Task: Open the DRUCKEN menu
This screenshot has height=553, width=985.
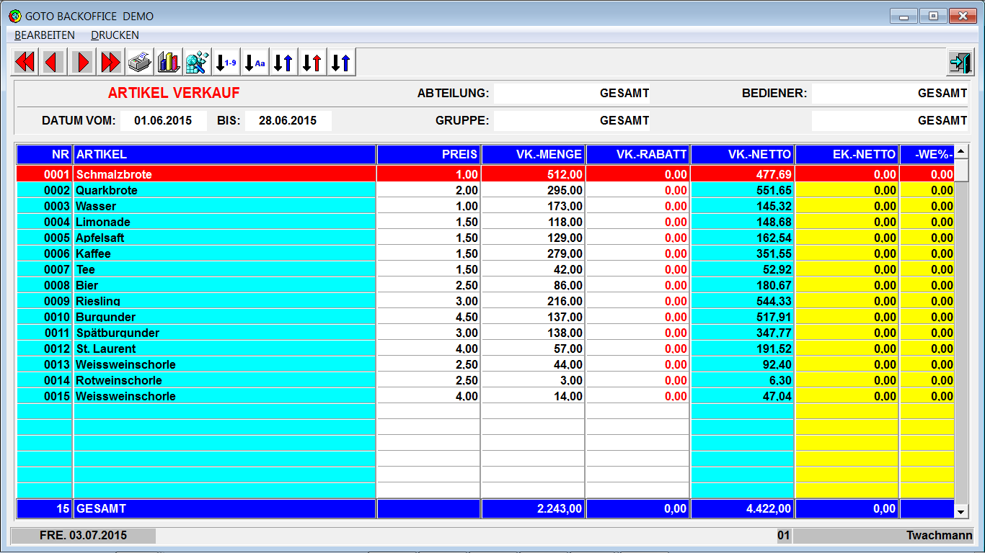Action: (115, 35)
